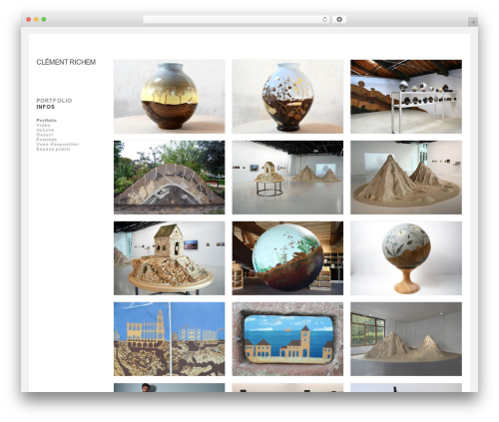Open the miniature stone house on rocks thumbnail
The image size is (499, 422).
(170, 258)
